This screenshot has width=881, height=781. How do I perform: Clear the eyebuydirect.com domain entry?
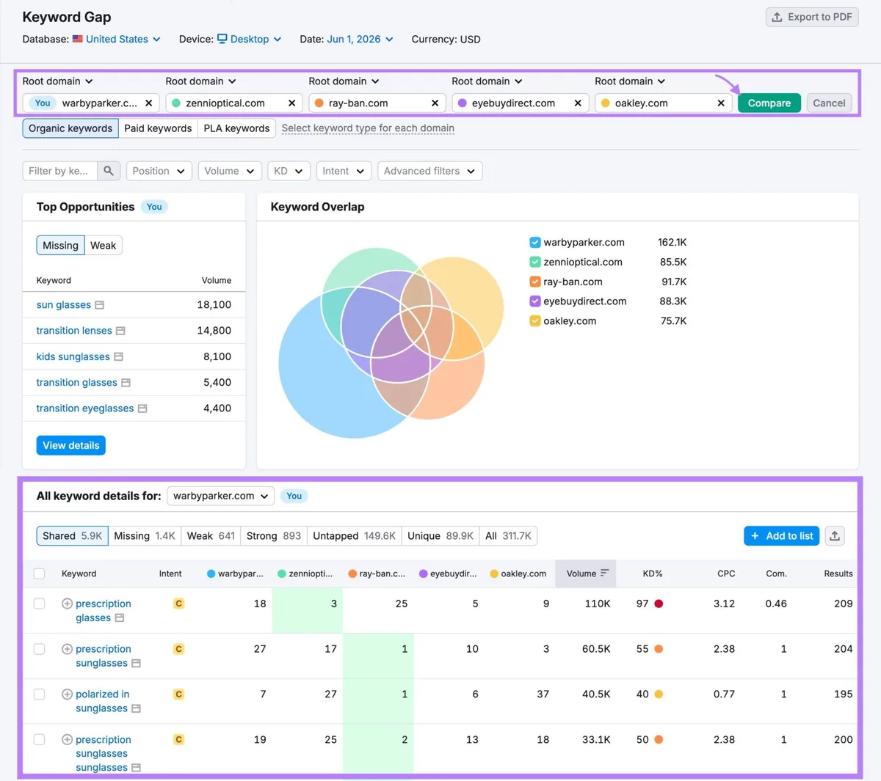[x=578, y=103]
